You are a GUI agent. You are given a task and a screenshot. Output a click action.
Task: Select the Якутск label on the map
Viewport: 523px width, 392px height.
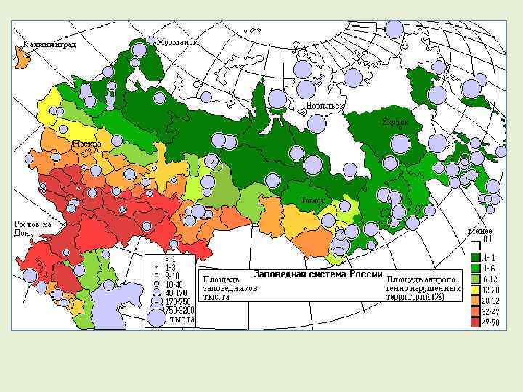point(395,122)
